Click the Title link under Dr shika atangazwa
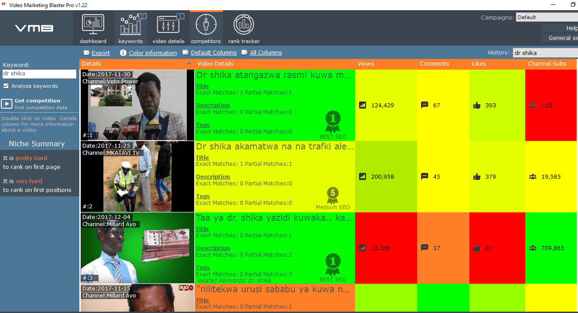This screenshot has width=578, height=313. [x=202, y=86]
